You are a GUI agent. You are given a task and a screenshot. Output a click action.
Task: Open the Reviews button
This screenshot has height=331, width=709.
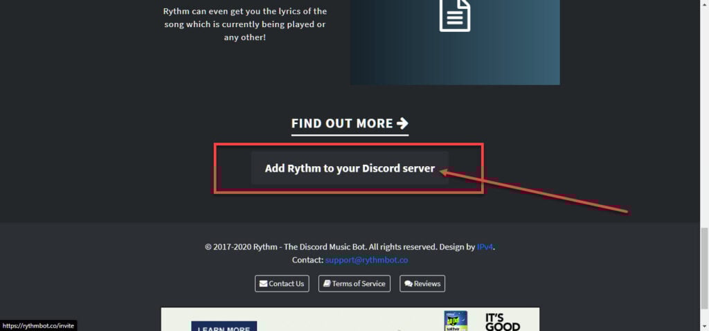point(422,283)
